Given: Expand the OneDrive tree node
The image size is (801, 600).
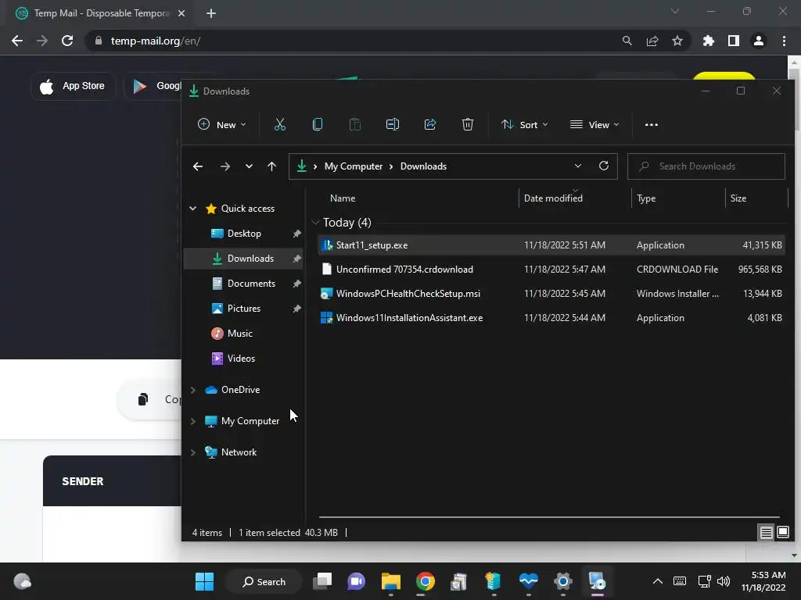Looking at the screenshot, I should coord(192,390).
